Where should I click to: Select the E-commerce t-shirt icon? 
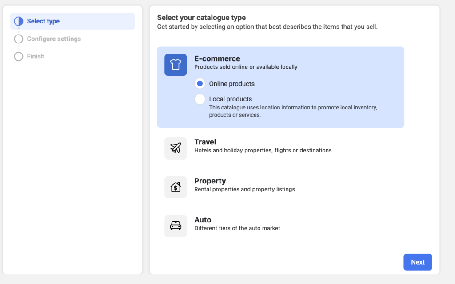[175, 64]
